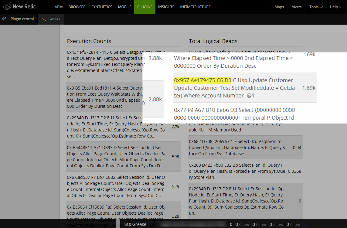Navigate to INFRASTRUCTURE
The image size is (347, 228).
(195, 7)
